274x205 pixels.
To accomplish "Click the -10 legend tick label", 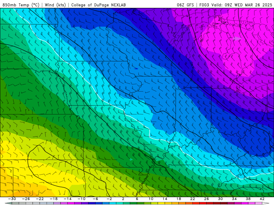I will coord(82,199).
